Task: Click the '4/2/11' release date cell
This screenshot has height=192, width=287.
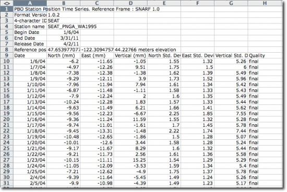Action: click(x=64, y=44)
